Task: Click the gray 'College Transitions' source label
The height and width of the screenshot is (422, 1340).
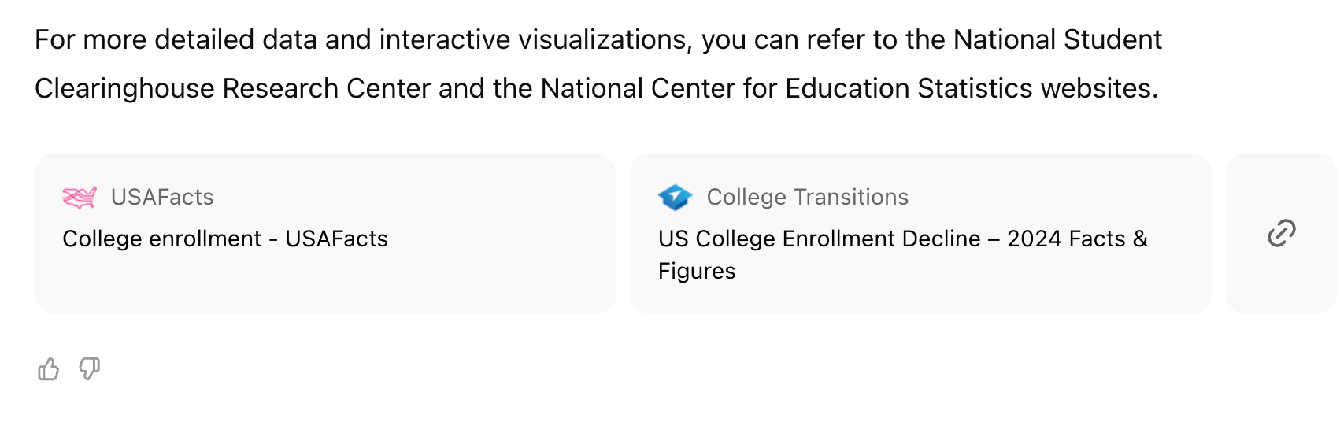Action: pos(808,197)
